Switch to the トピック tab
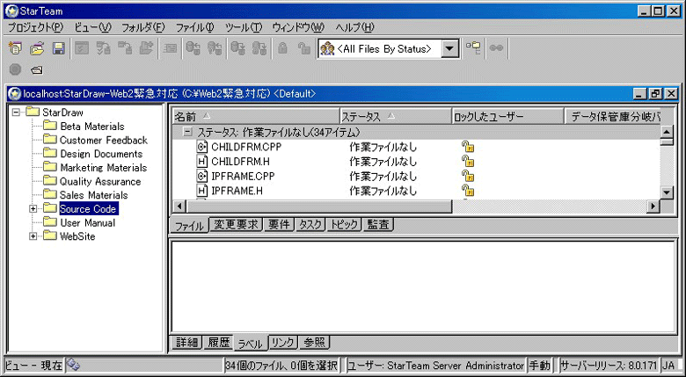This screenshot has height=377, width=686. tap(344, 225)
